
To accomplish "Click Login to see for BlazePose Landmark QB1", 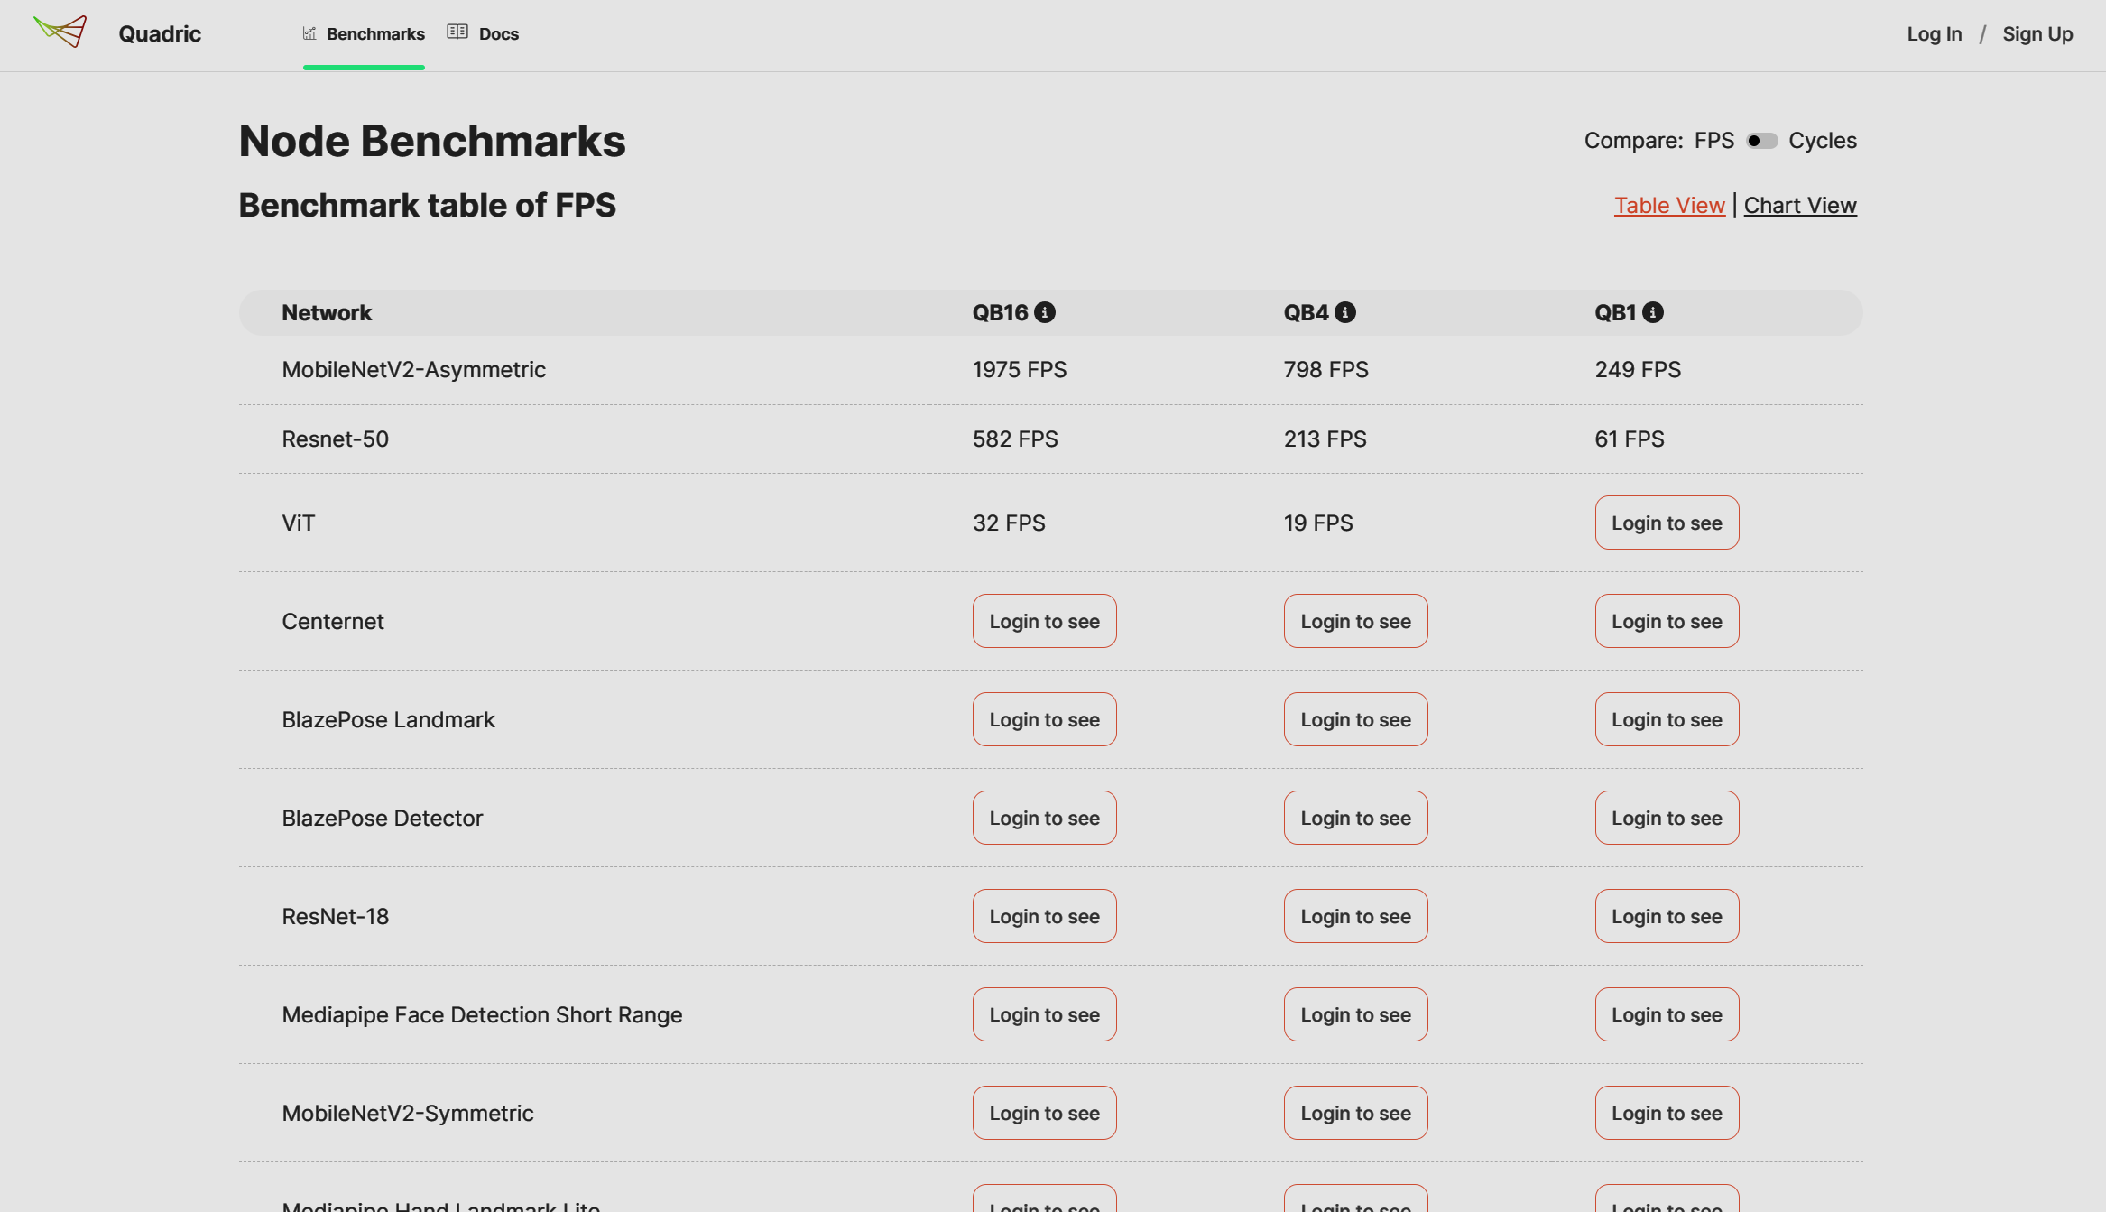I will pos(1667,719).
